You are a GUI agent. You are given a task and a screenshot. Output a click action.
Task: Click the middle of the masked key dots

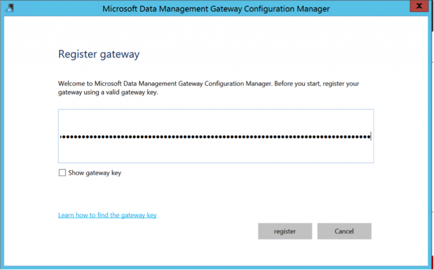(216, 136)
